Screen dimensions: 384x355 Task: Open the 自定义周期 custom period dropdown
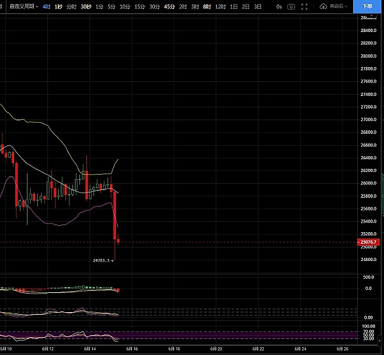click(x=24, y=6)
